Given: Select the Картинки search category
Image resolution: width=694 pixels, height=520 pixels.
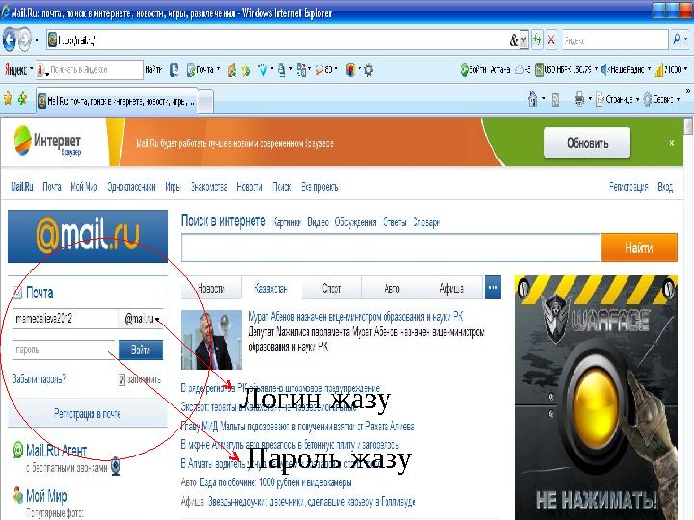Looking at the screenshot, I should pyautogui.click(x=286, y=222).
